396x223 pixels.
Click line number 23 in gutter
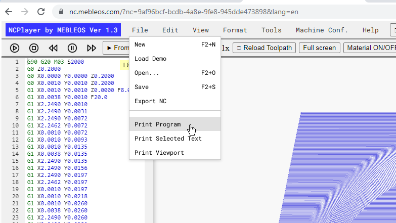click(x=15, y=217)
